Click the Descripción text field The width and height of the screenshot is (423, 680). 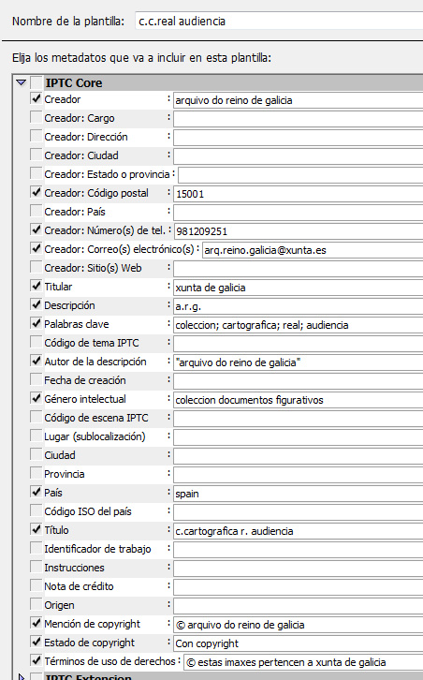point(299,306)
